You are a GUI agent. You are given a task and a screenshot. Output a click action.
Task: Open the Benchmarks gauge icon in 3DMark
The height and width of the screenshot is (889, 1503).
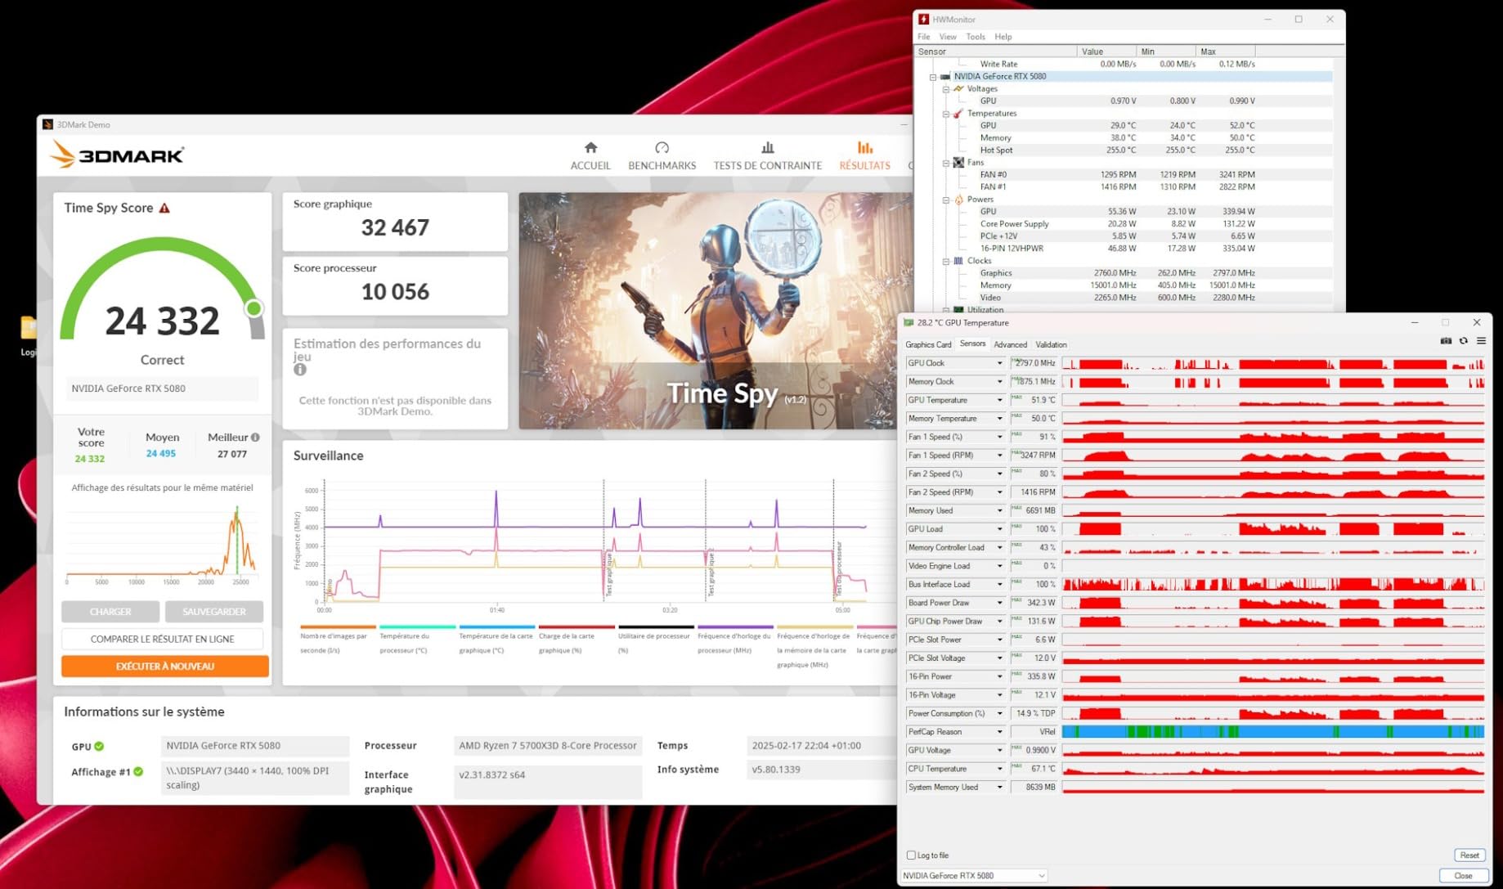[x=662, y=148]
